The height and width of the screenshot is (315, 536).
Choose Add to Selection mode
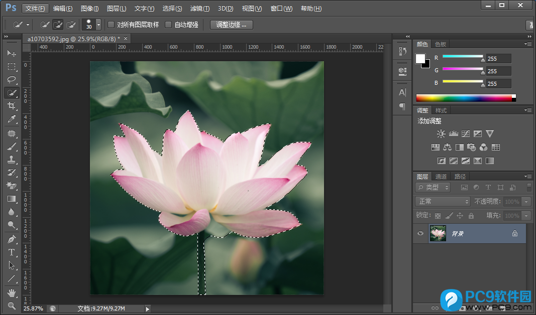click(58, 25)
